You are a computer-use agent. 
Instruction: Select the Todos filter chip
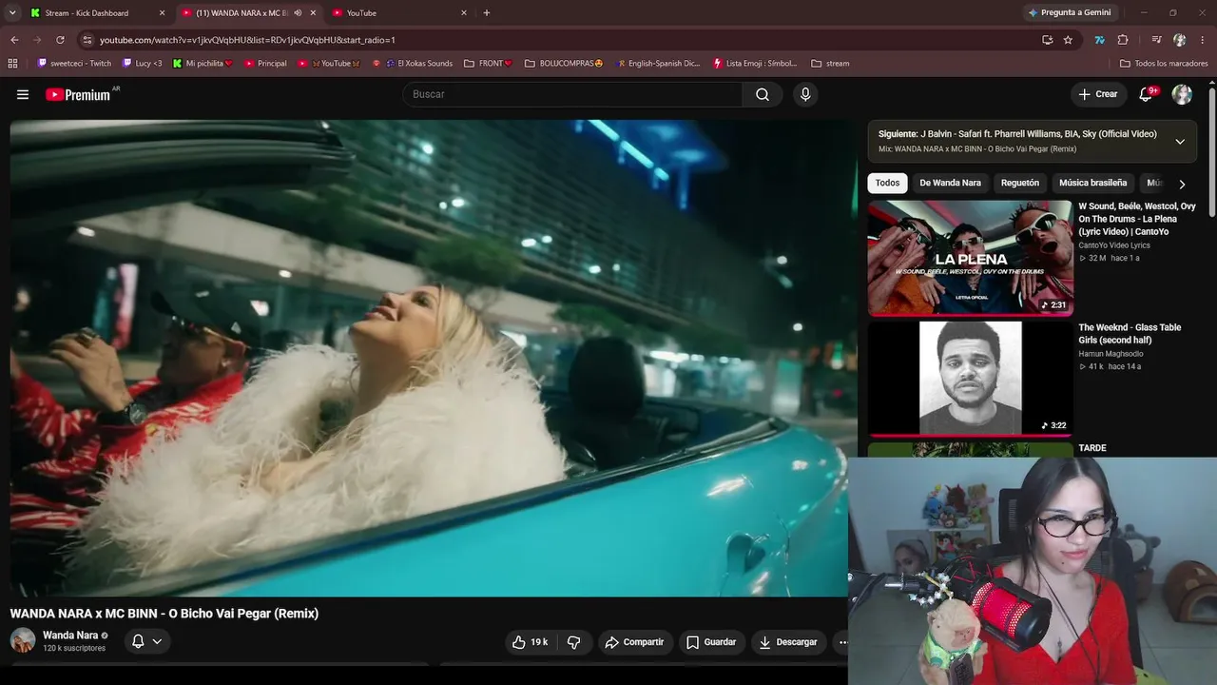click(887, 183)
